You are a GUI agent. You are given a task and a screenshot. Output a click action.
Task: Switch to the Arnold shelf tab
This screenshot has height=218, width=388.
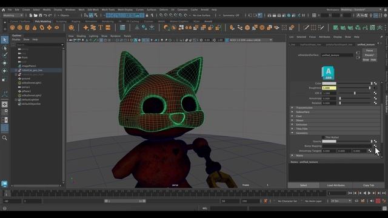pos(208,22)
